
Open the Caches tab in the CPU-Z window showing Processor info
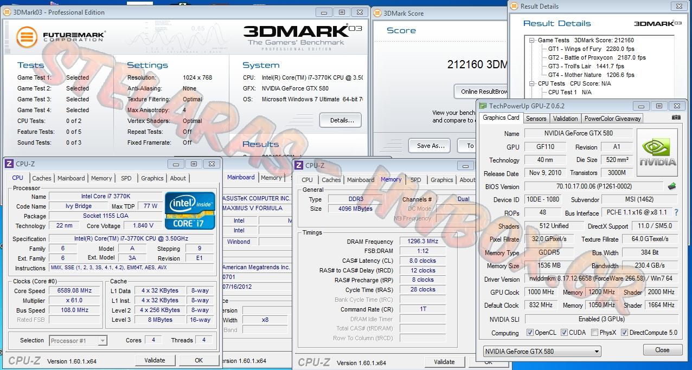pos(42,178)
